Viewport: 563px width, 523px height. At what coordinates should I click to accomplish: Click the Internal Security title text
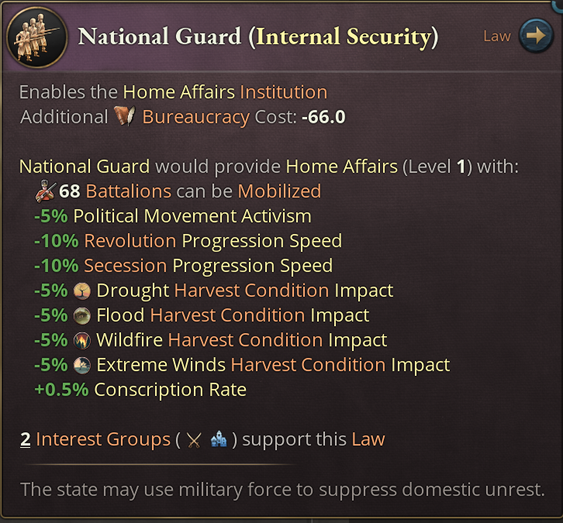(x=344, y=36)
